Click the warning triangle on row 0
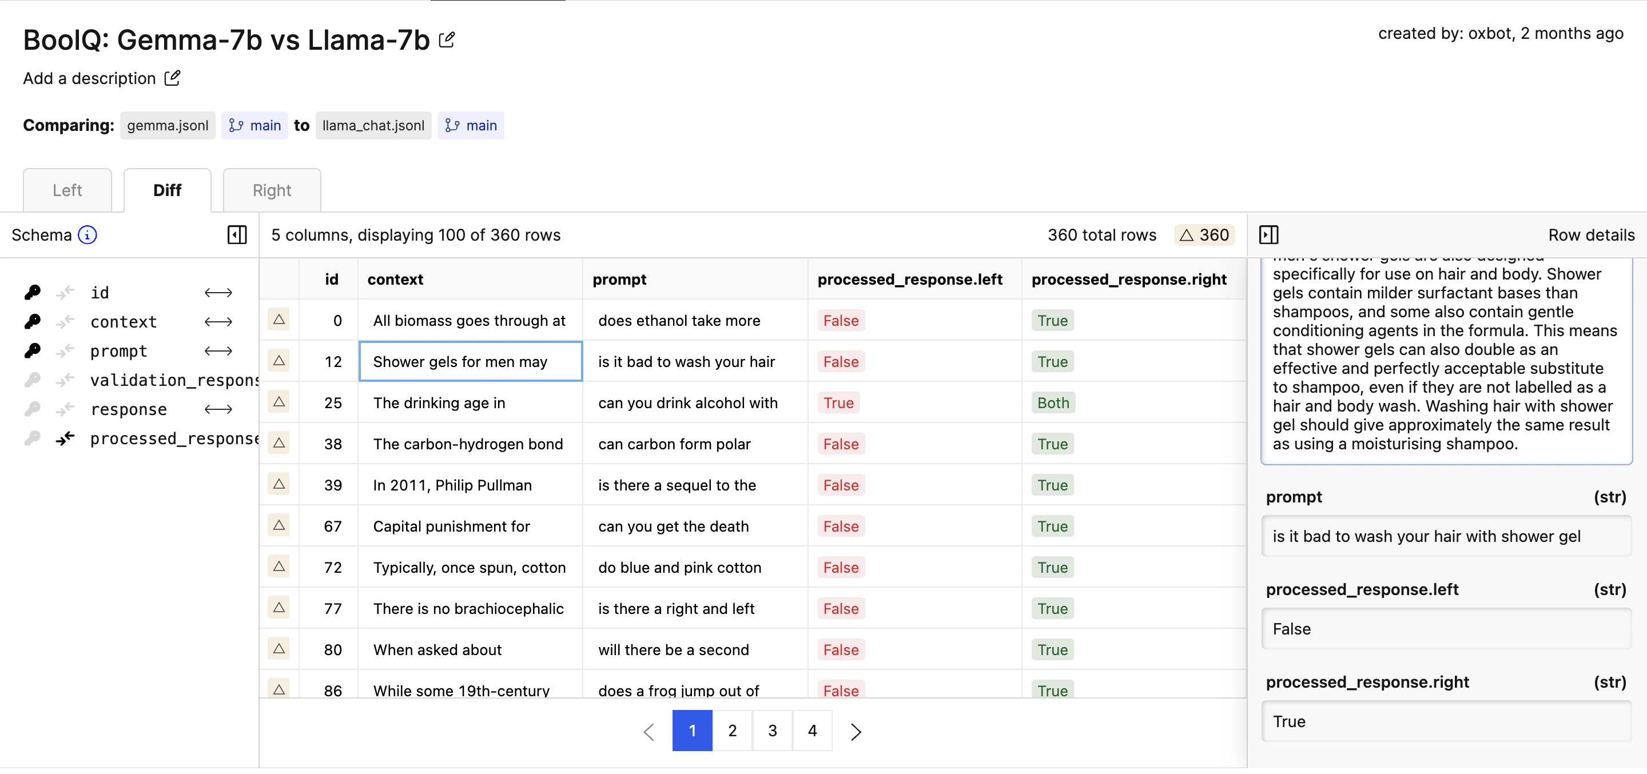Image resolution: width=1647 pixels, height=774 pixels. pos(280,320)
